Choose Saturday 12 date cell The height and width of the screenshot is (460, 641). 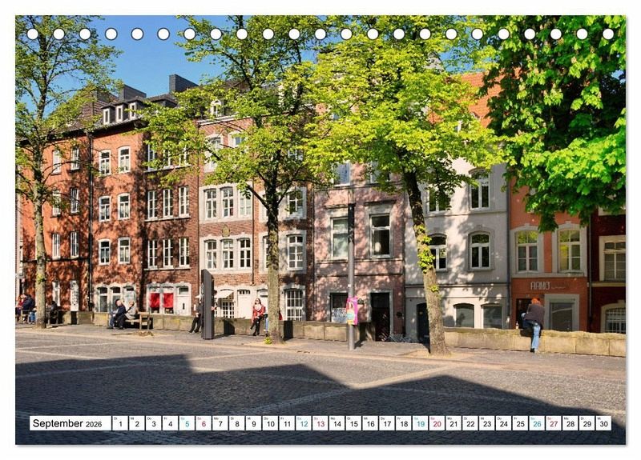[304, 423]
